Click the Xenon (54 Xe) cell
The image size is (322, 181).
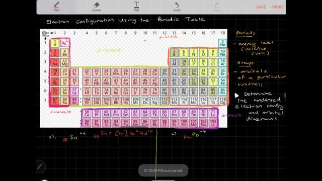pyautogui.click(x=222, y=81)
